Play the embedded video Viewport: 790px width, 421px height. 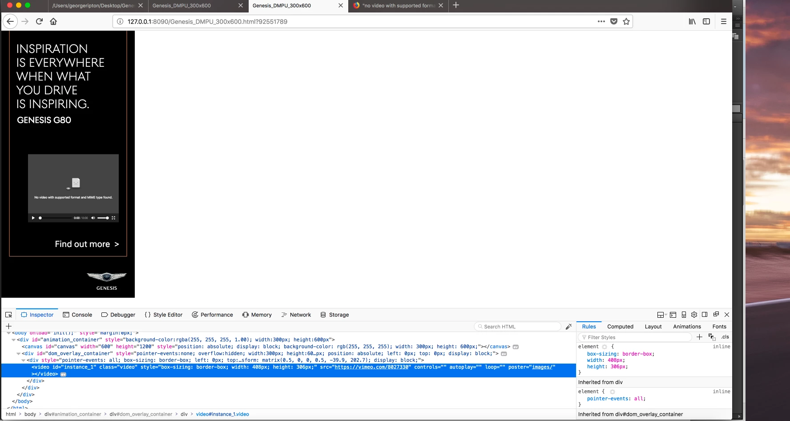(x=33, y=218)
